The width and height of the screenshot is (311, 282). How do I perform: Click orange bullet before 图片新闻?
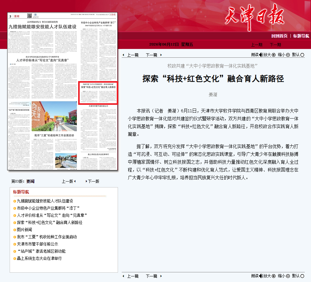pyautogui.click(x=15, y=230)
